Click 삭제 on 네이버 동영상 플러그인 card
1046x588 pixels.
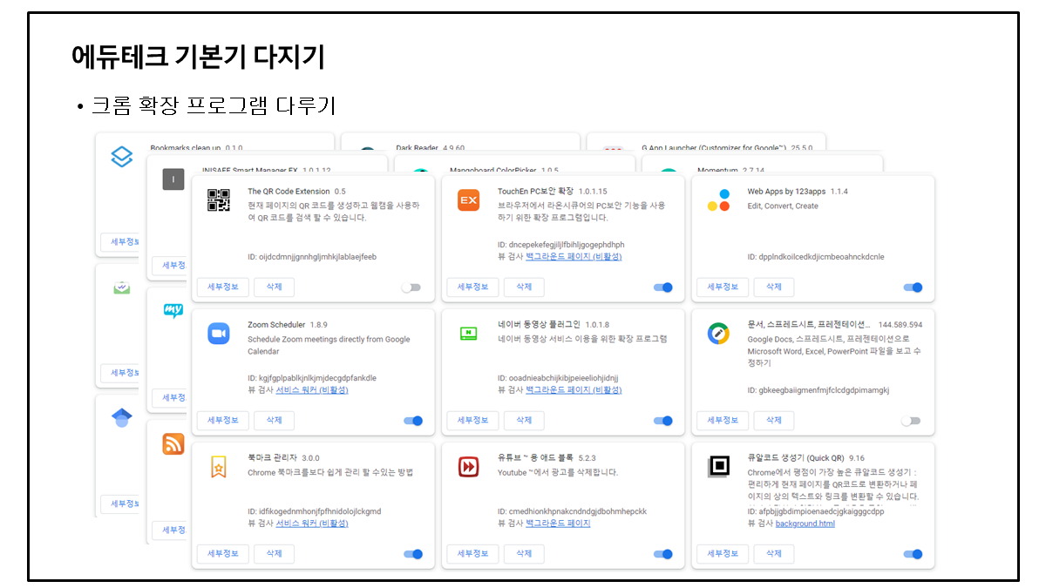(x=524, y=420)
